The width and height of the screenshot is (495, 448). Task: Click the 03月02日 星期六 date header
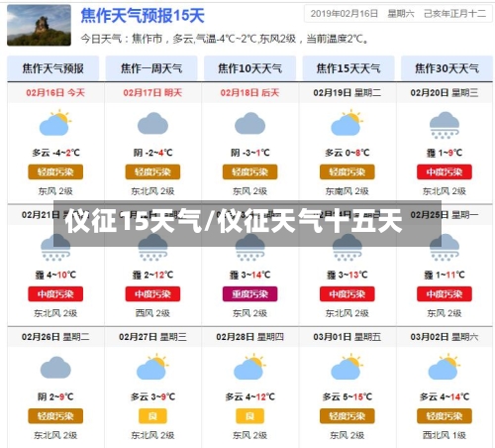pos(445,337)
